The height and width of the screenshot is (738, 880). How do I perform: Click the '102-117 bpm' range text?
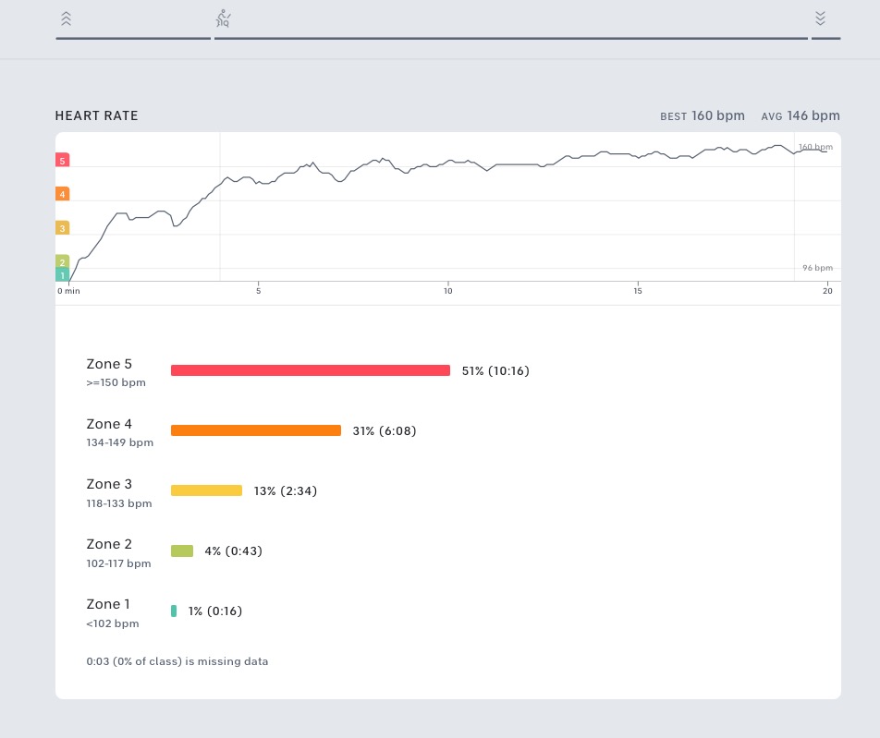click(118, 563)
